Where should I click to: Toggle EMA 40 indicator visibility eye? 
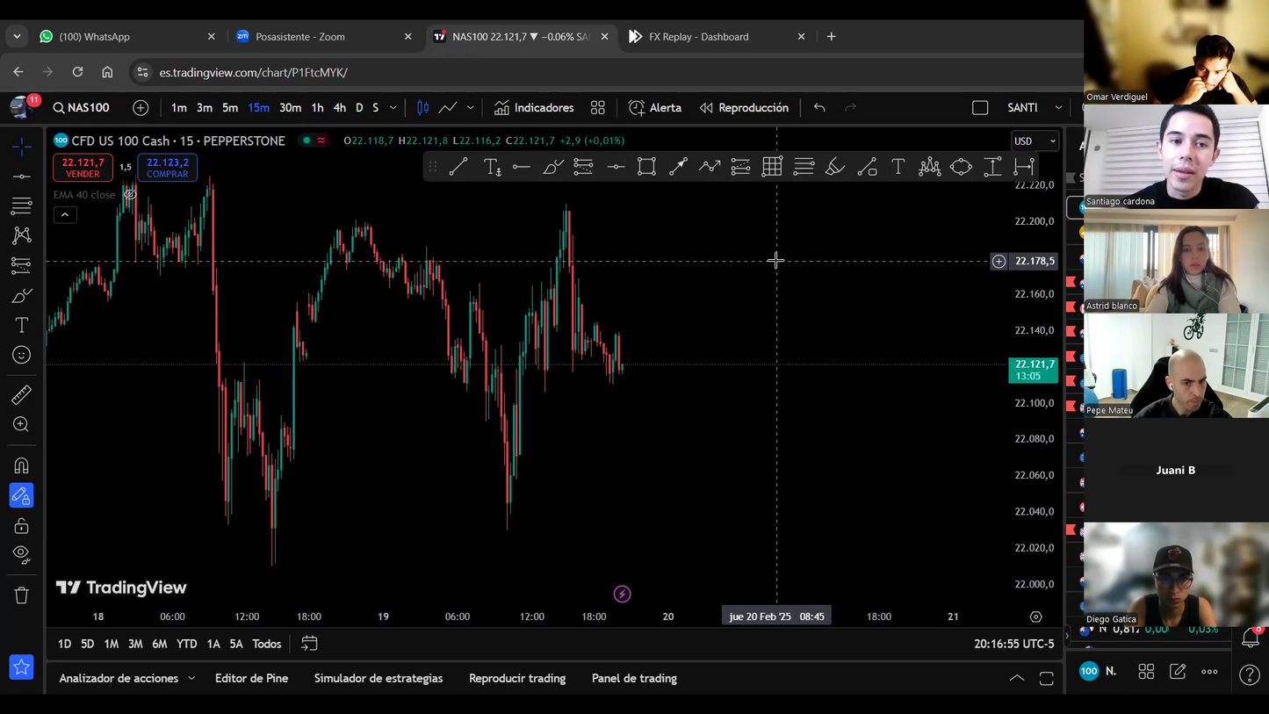[x=130, y=195]
